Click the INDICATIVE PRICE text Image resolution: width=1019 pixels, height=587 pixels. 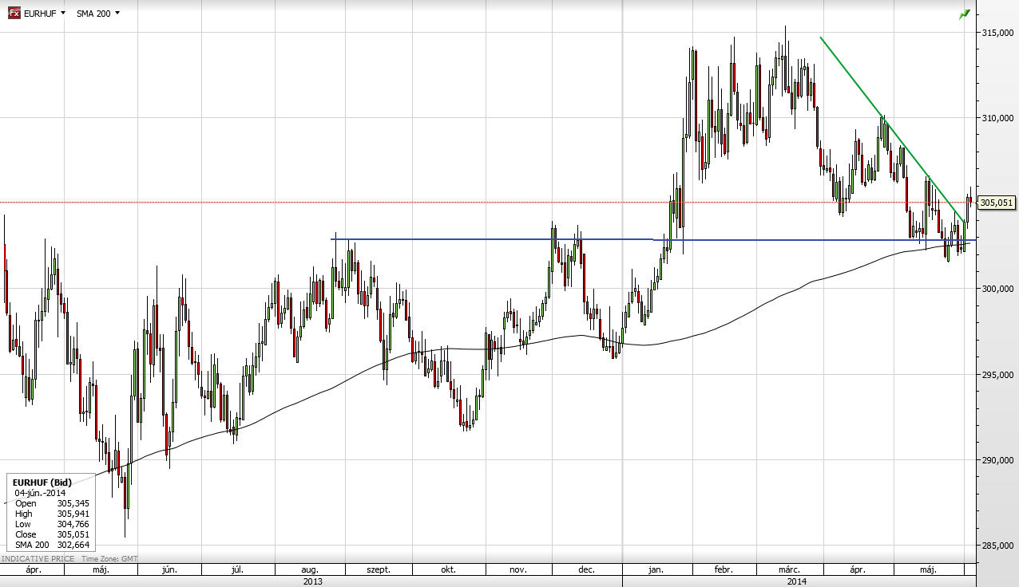click(38, 559)
